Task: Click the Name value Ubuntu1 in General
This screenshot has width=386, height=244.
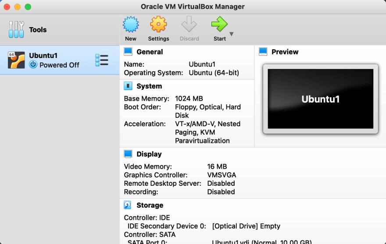Action: point(202,64)
